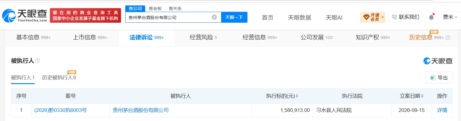
Task: Switch to 知识产权 tab
Action: [373, 38]
